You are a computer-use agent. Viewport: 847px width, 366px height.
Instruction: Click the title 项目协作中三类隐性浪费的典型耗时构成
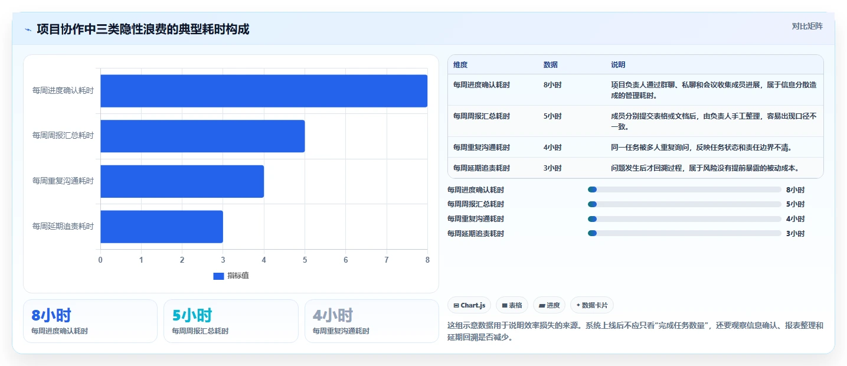click(x=143, y=29)
